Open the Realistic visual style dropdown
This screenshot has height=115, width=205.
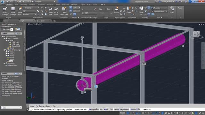[159, 8]
